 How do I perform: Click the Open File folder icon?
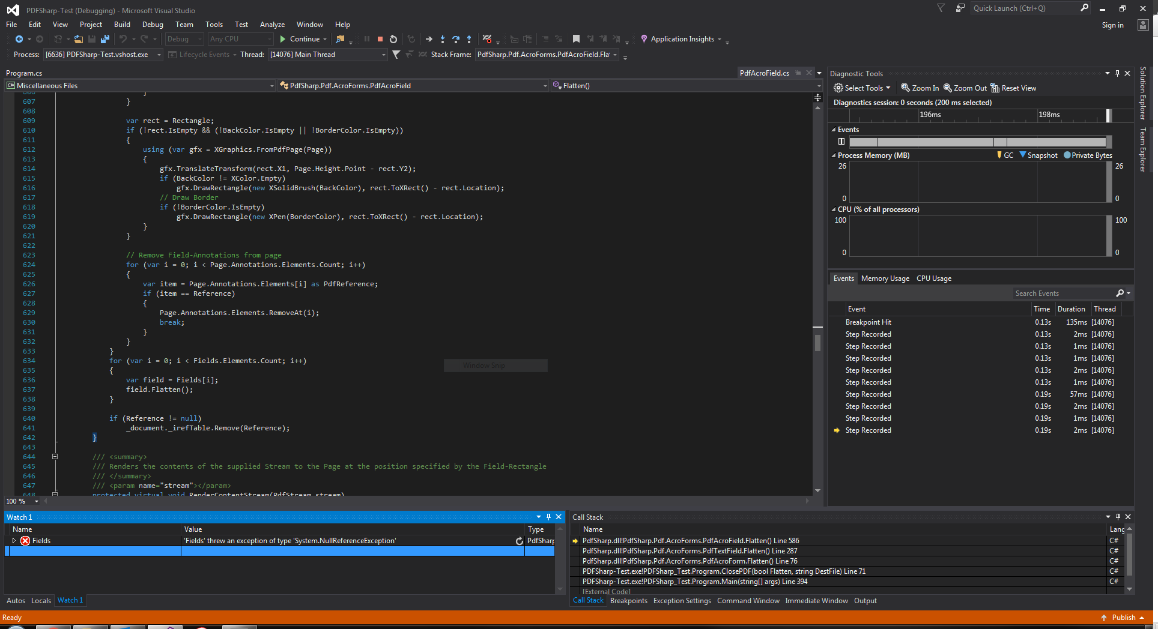[x=78, y=39]
